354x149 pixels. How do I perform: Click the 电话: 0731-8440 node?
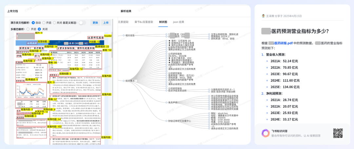pos(220,120)
